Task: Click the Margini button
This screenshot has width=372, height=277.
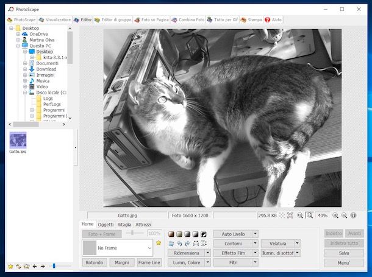Action: pos(122,262)
